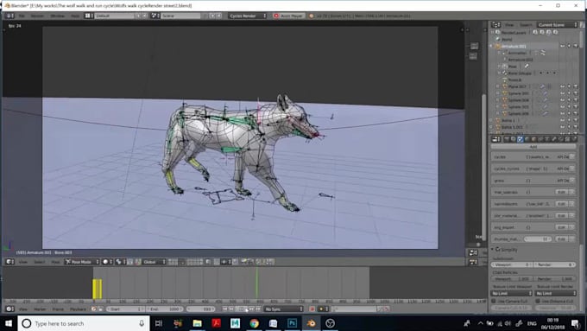The image size is (587, 331).
Task: Open the Window menu
Action: click(x=57, y=16)
